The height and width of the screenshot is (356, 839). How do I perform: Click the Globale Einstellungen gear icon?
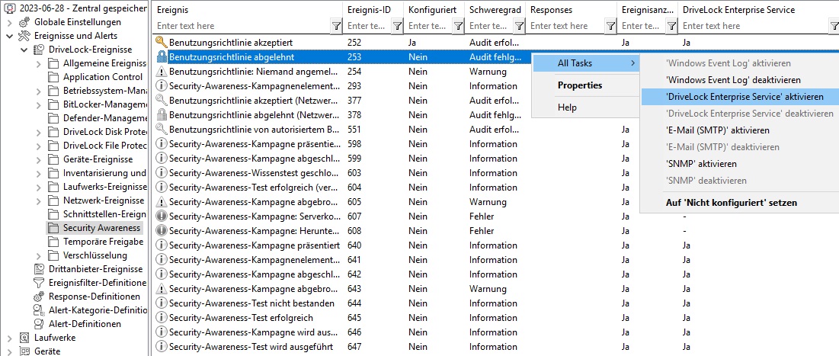24,22
